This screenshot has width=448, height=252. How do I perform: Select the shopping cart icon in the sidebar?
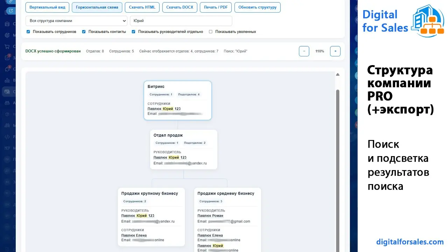pos(8,47)
